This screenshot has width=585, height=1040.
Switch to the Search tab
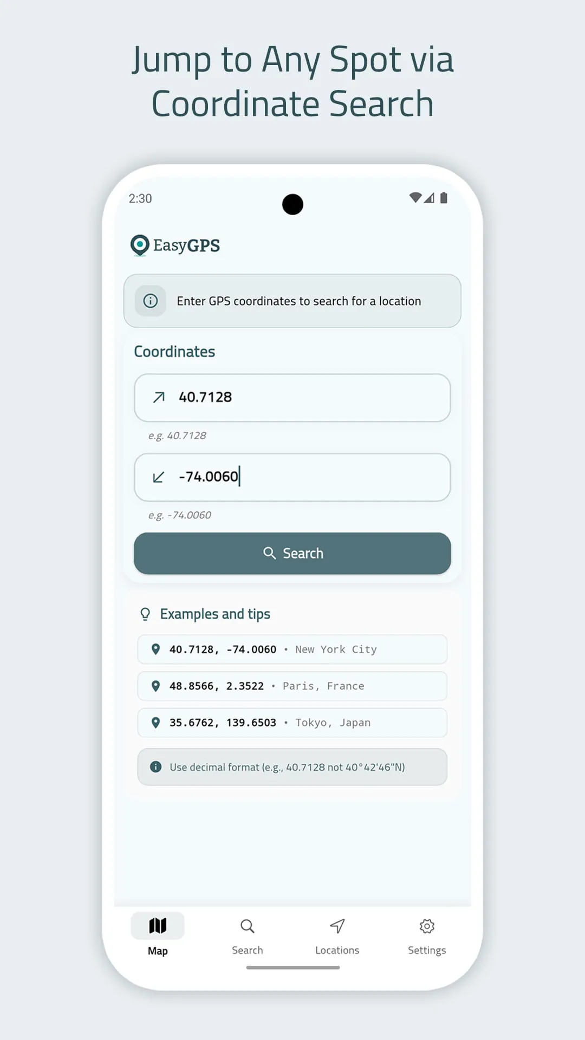click(248, 935)
